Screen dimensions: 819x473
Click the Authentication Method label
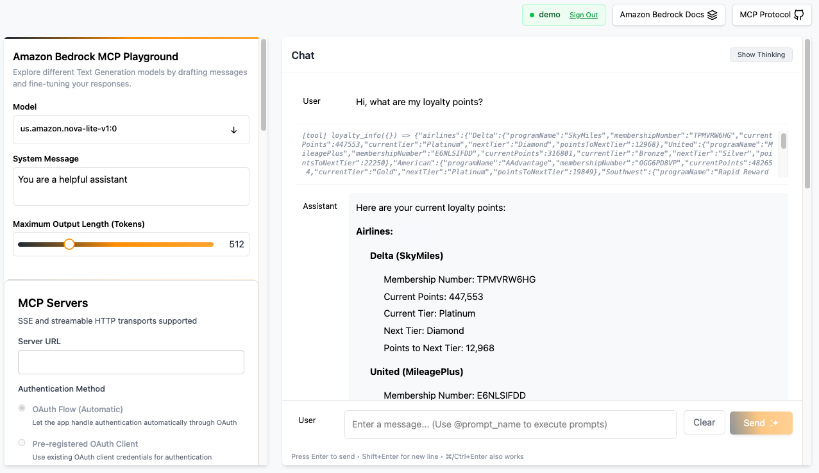click(62, 388)
